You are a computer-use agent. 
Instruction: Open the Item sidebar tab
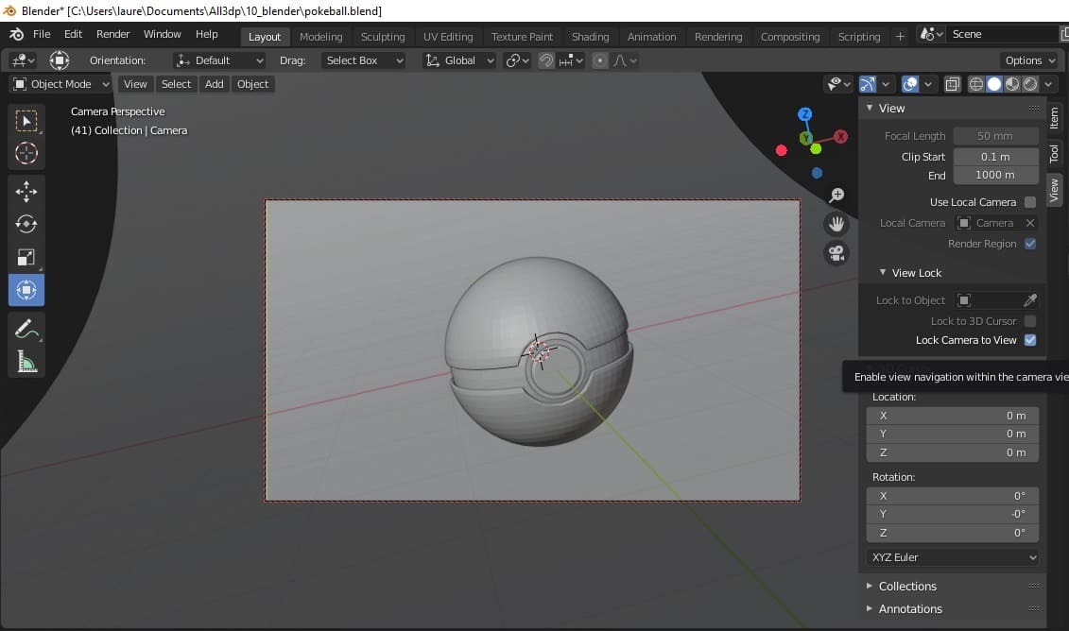pos(1055,119)
